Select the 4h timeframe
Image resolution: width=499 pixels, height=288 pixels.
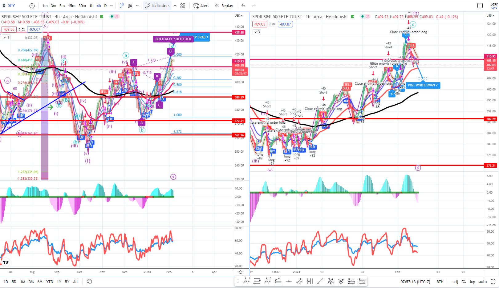[x=99, y=6]
